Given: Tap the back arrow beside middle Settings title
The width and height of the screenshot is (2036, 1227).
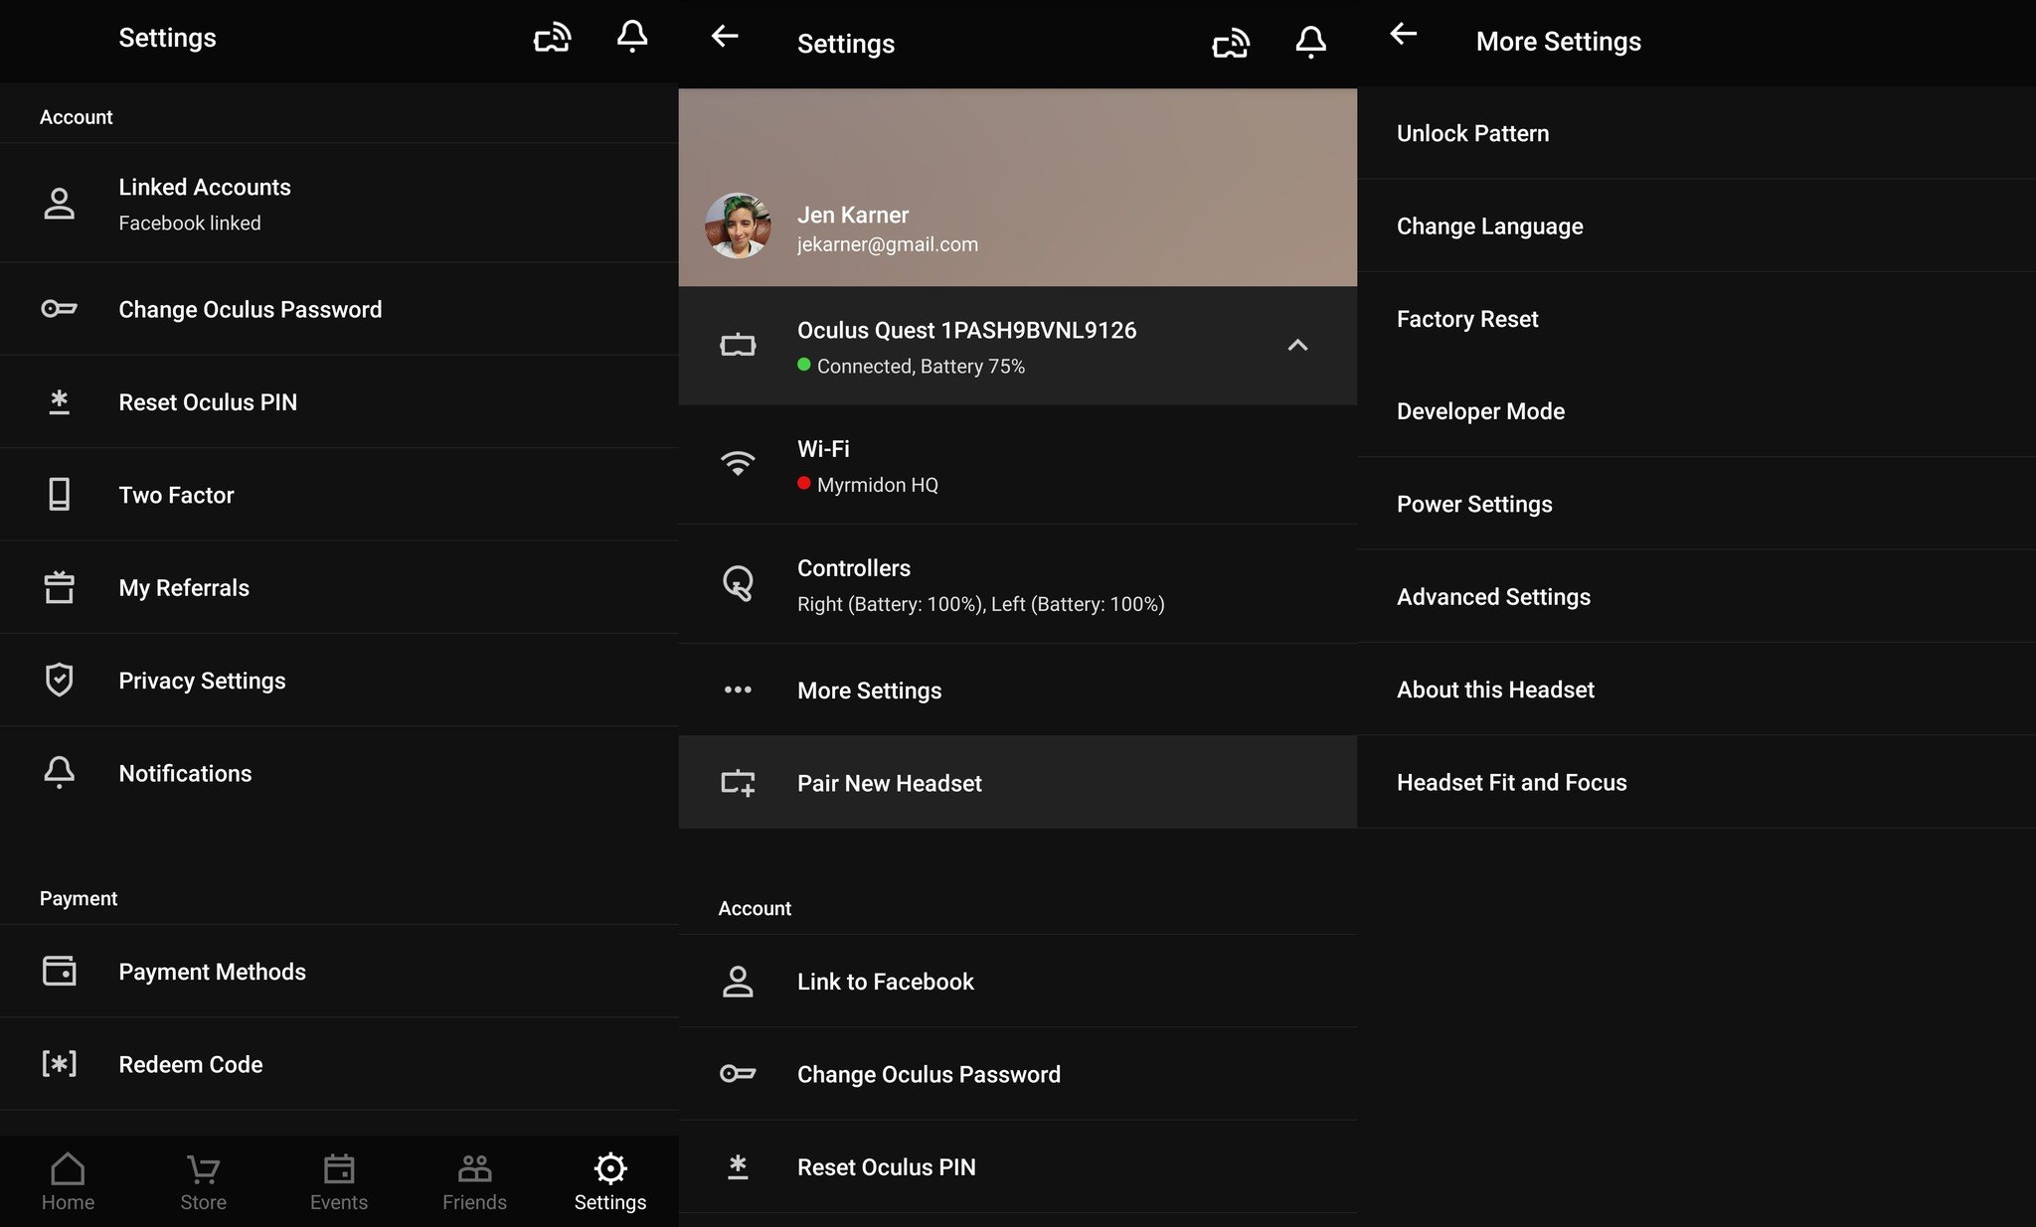Looking at the screenshot, I should click(x=725, y=37).
